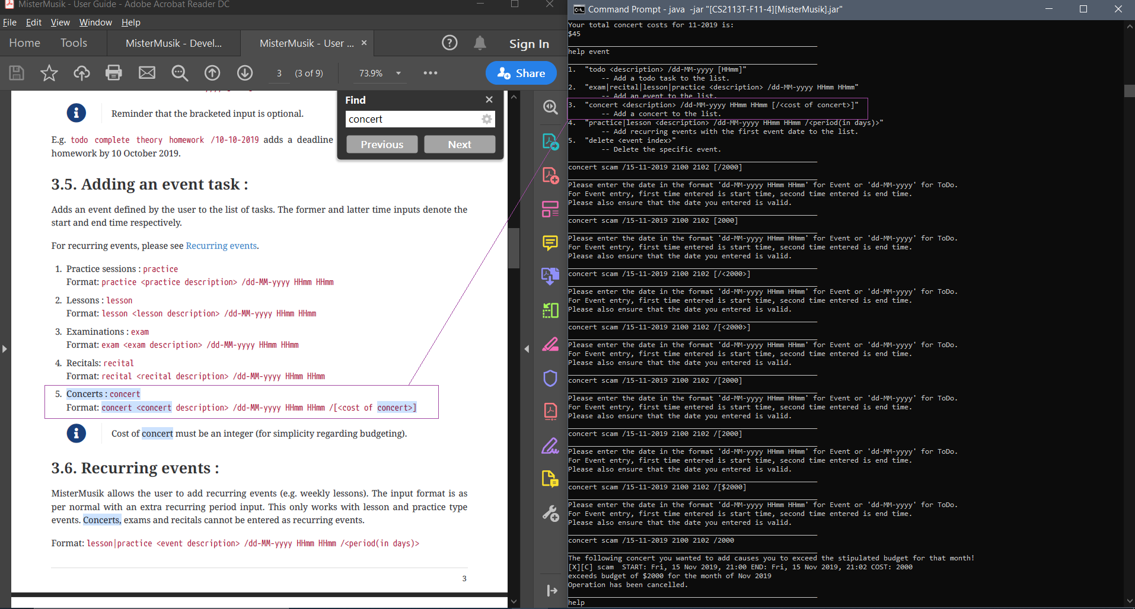Add bookmark with the star icon
This screenshot has height=609, width=1135.
(x=49, y=73)
